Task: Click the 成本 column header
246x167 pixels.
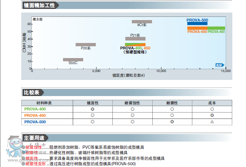Action: (212, 103)
